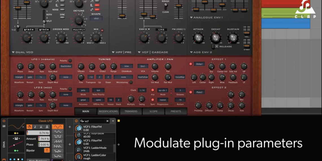Choose the smooth random LFO waveform
The height and width of the screenshot is (161, 322).
tap(58, 156)
